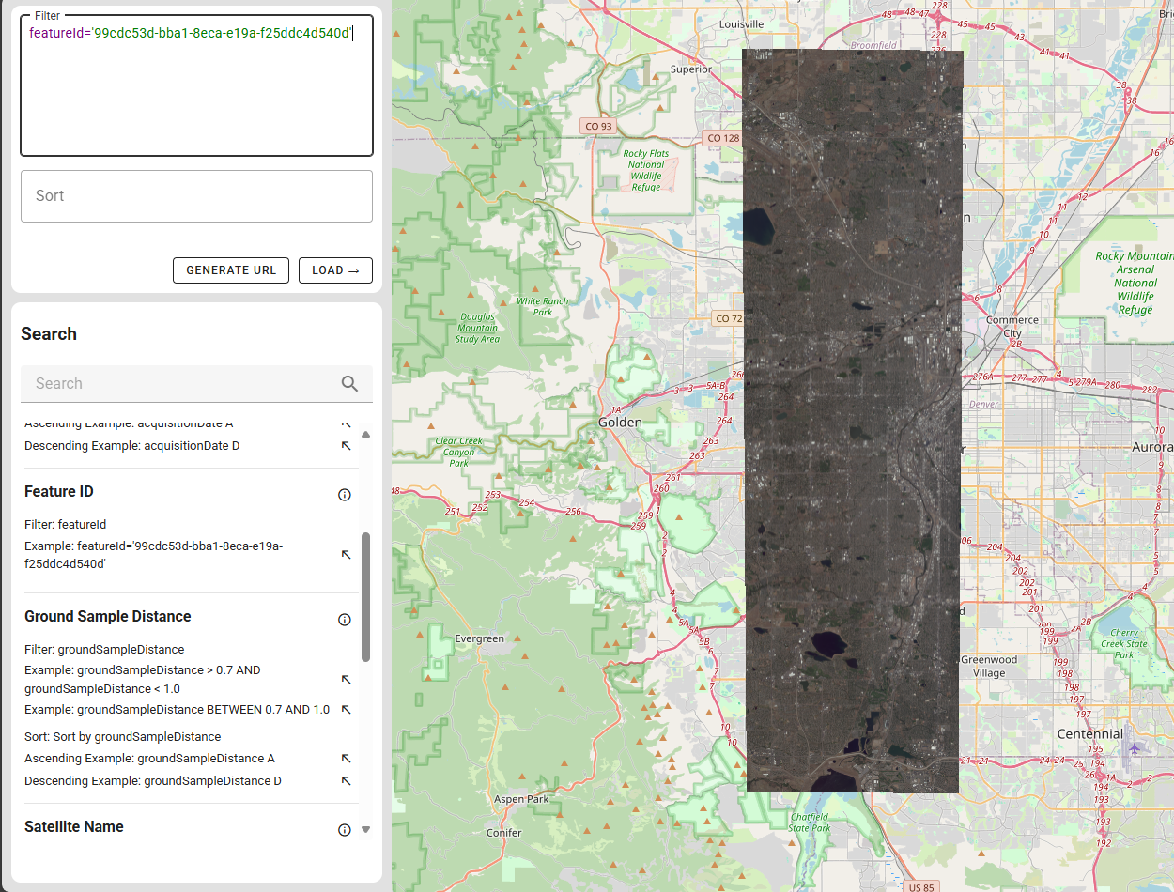
Task: Click 'Ascending Example: groundSampleDistance A' text
Action: click(x=150, y=759)
